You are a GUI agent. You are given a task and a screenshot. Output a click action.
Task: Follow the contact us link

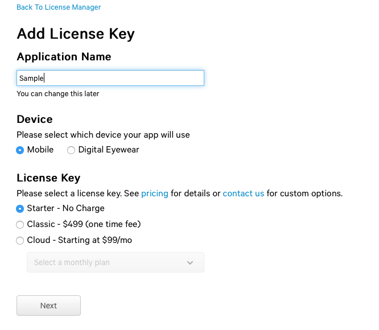244,193
